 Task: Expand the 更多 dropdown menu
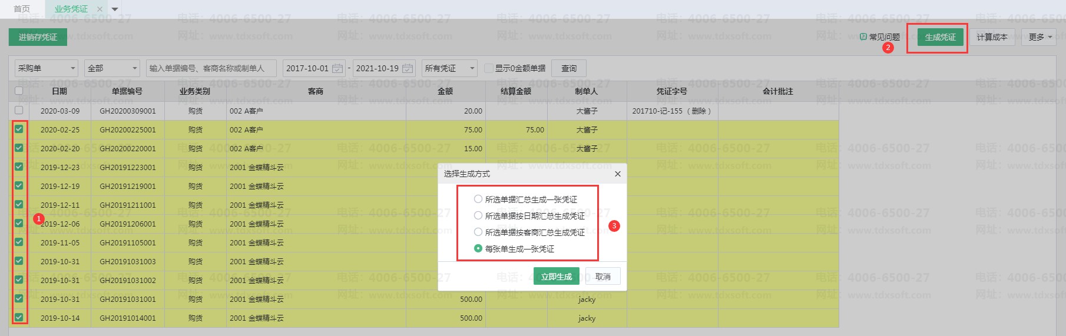(1040, 37)
